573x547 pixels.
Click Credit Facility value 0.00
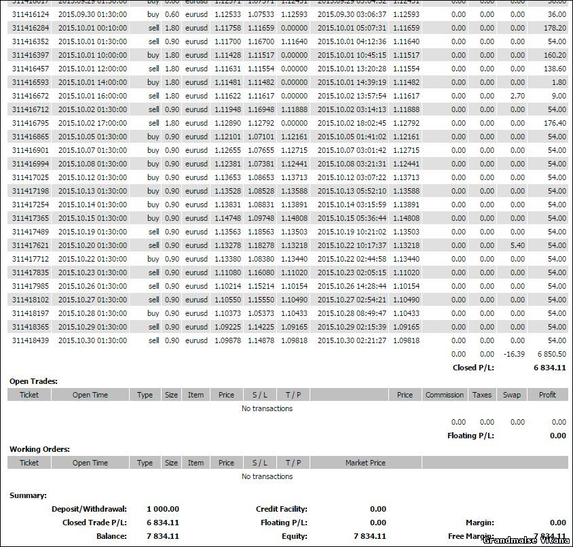[x=378, y=509]
